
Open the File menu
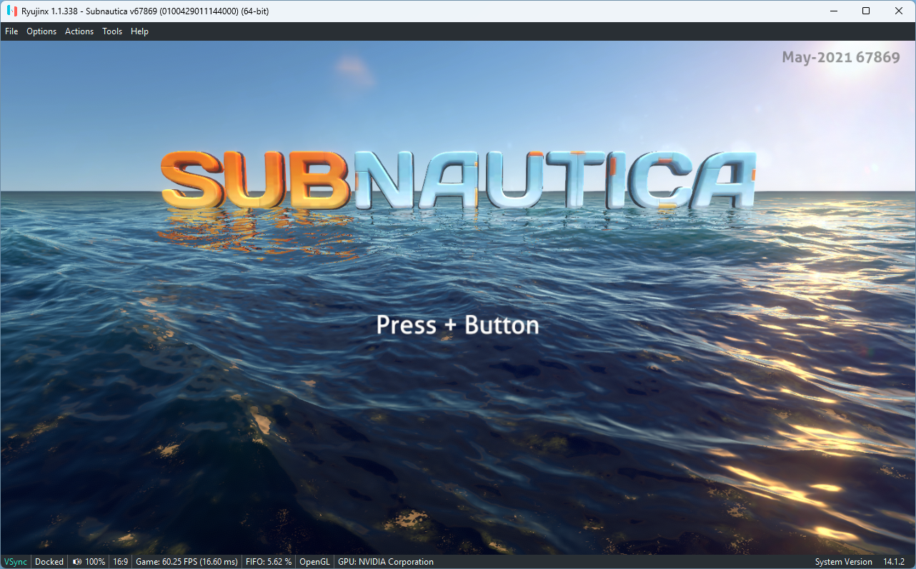11,31
